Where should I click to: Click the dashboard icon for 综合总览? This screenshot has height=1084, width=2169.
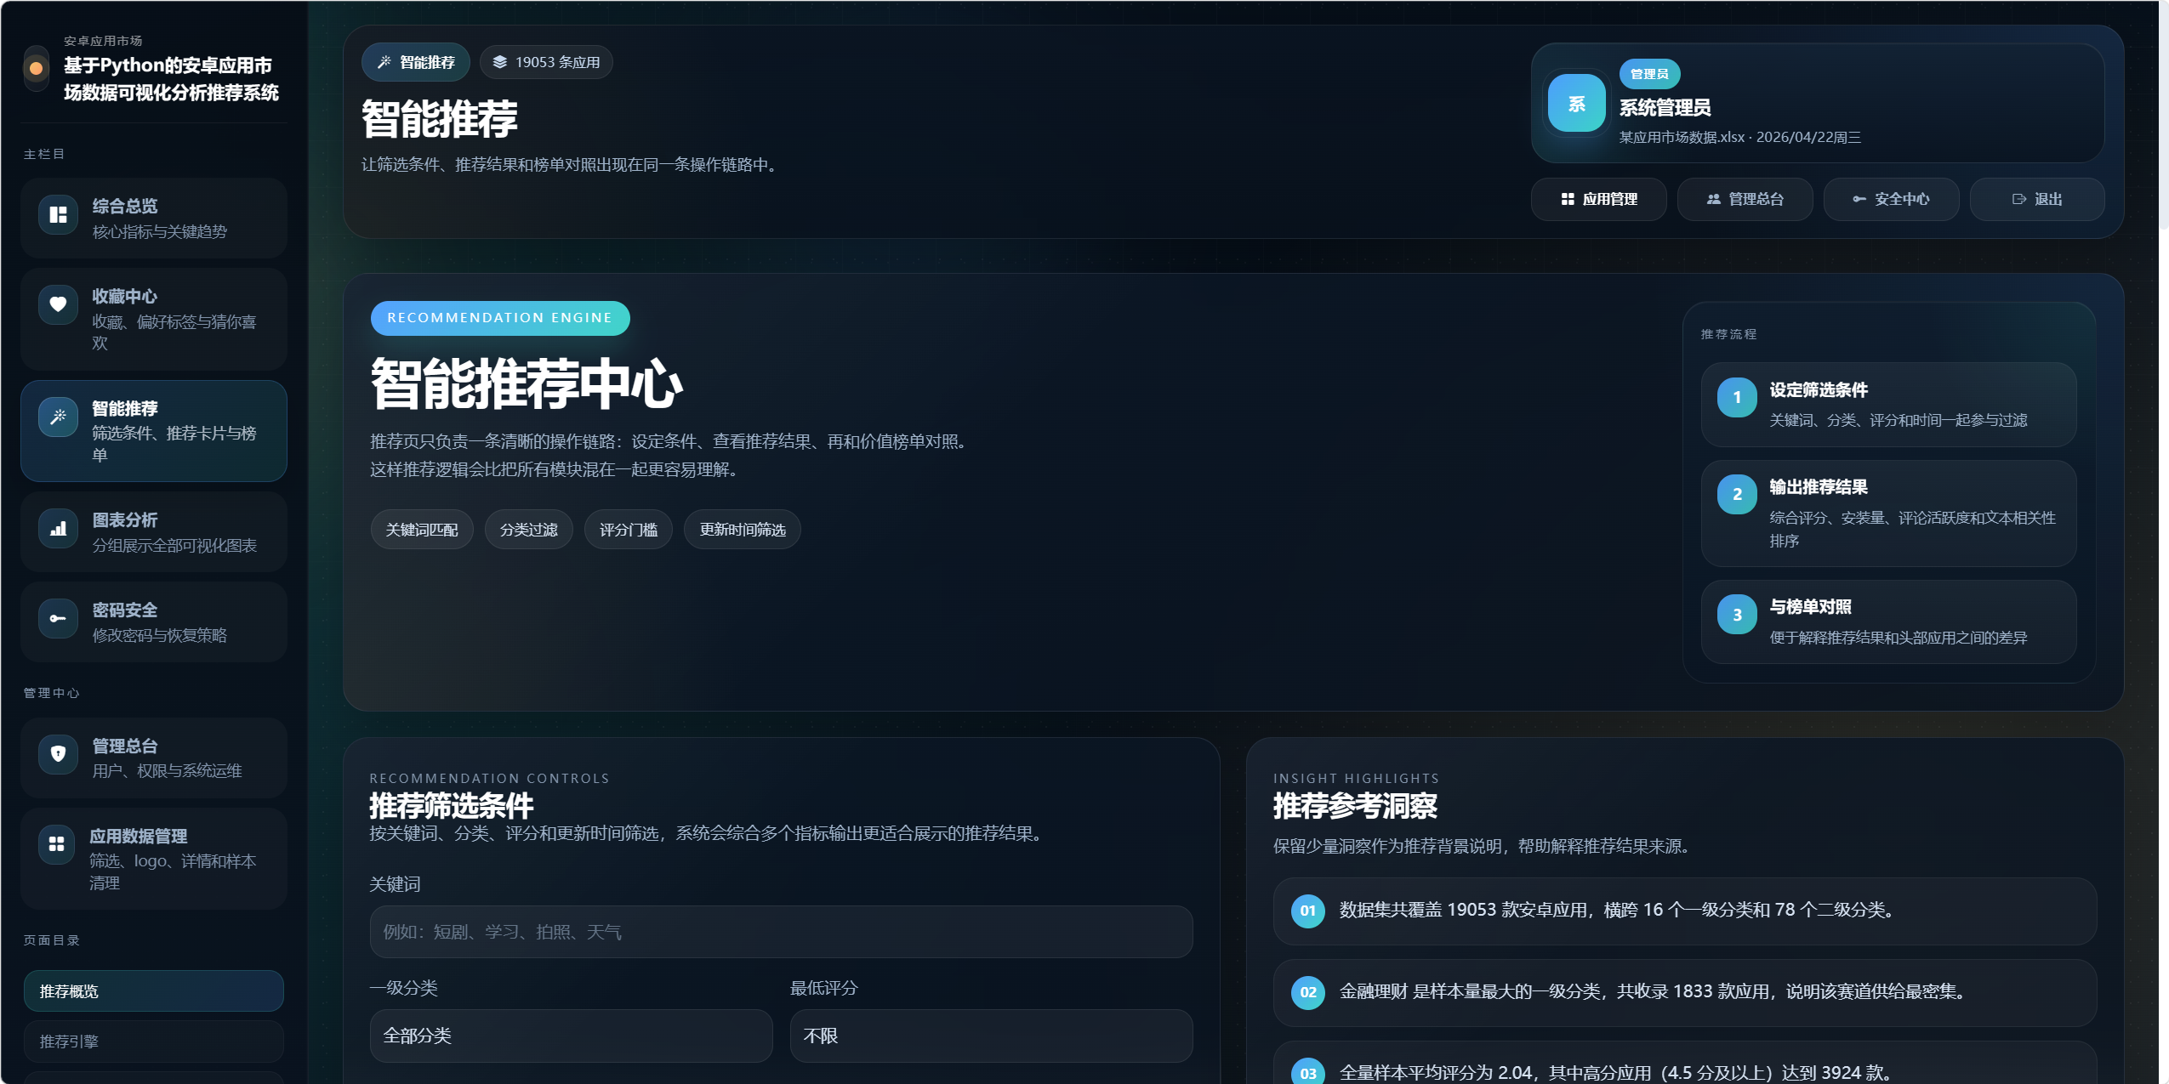coord(58,214)
